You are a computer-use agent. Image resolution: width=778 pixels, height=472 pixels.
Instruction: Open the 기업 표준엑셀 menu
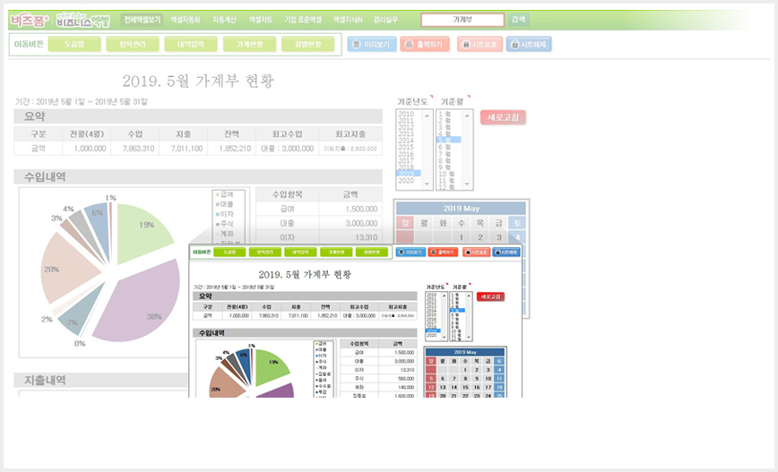pos(303,20)
